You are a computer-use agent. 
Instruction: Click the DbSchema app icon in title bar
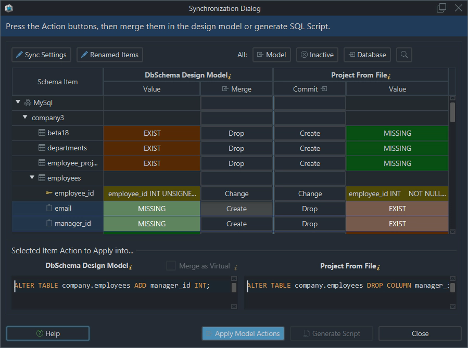coord(9,8)
